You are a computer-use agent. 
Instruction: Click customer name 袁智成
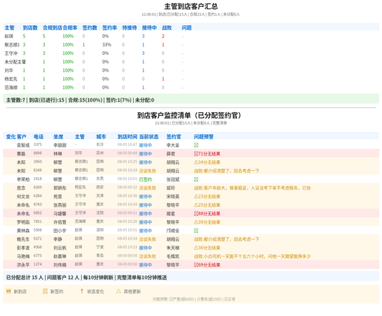pyautogui.click(x=23, y=145)
